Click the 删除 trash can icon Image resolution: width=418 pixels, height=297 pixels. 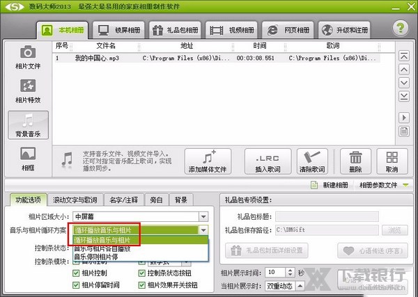355,161
